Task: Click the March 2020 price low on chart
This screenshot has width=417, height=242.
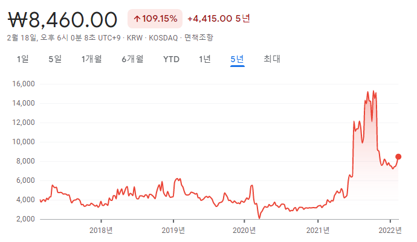Action: click(259, 218)
